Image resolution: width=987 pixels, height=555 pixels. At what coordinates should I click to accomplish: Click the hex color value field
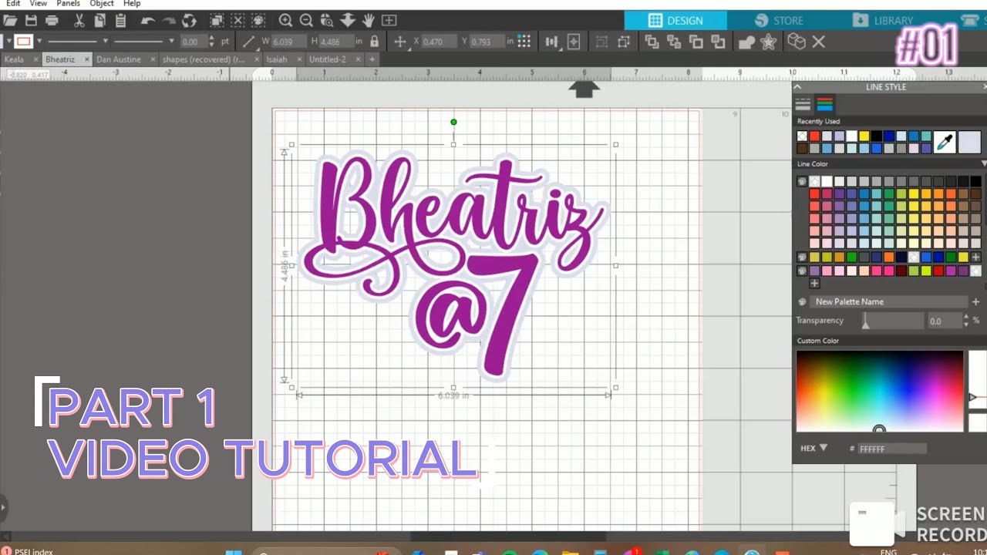pos(892,449)
